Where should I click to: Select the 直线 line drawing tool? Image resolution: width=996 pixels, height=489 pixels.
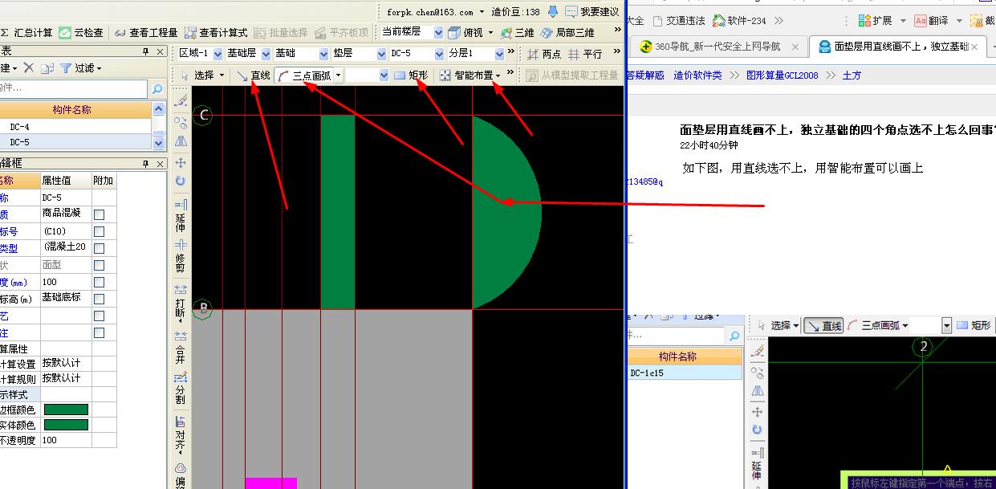253,75
